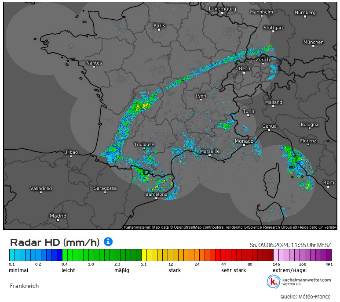The width and height of the screenshot is (340, 302).
Task: Click the bright green swatch at 0.4
Action: [x=65, y=255]
